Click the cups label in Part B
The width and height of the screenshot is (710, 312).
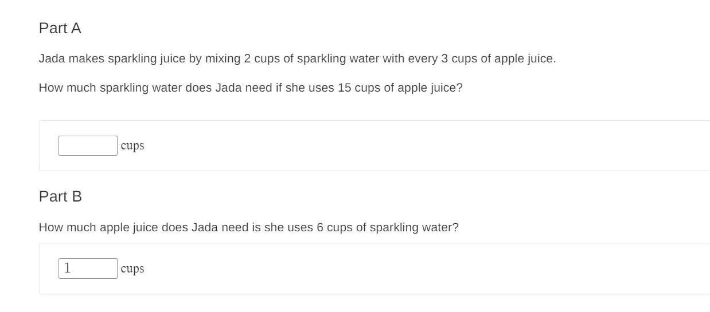(x=132, y=268)
